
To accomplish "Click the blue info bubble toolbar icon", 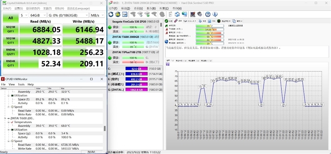I will 215,14.
